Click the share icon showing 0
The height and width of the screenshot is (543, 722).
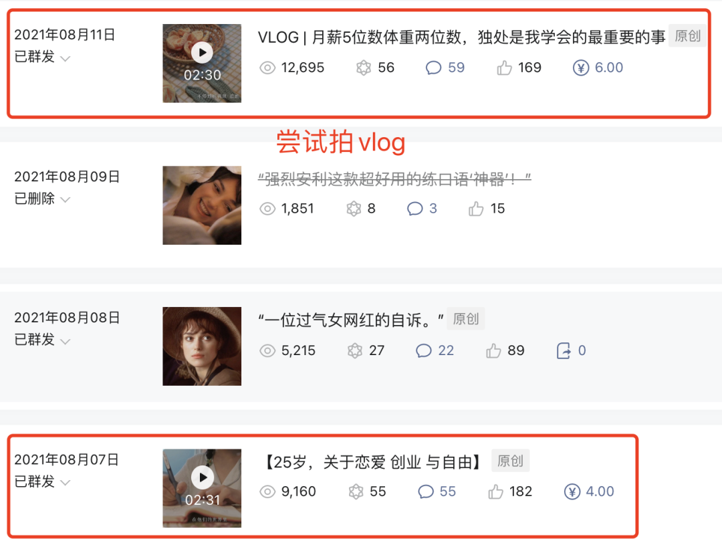564,350
